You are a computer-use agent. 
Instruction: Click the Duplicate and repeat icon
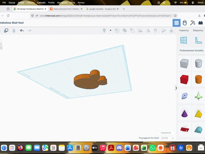point(6,30)
